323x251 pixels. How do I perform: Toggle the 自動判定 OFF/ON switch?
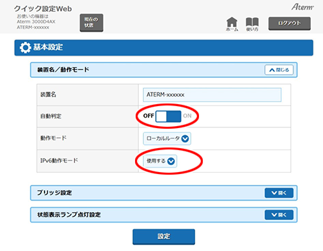coord(169,116)
